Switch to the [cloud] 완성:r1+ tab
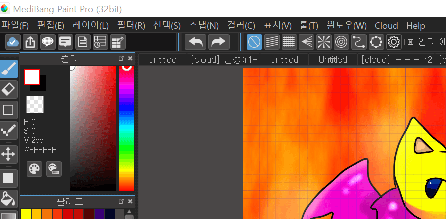The width and height of the screenshot is (446, 219). tap(224, 60)
